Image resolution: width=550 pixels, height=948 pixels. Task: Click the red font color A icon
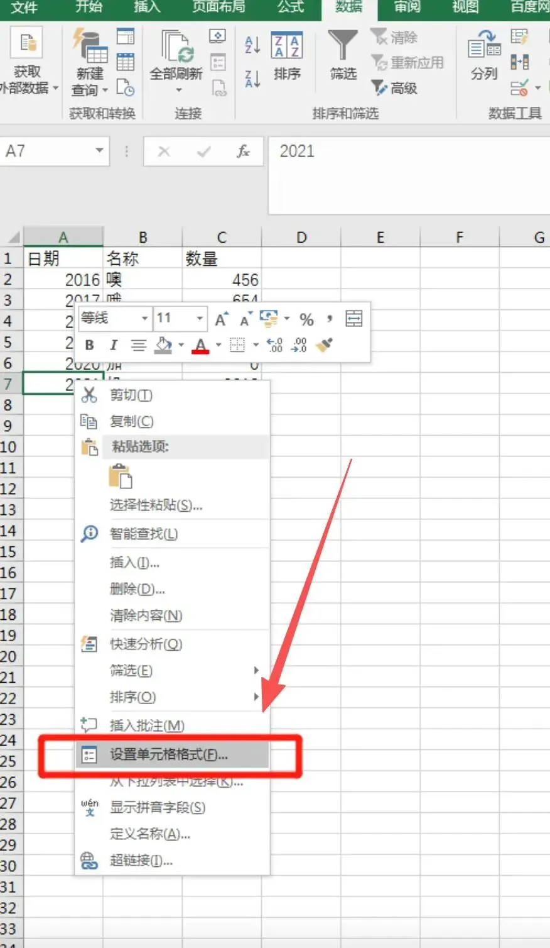(200, 345)
